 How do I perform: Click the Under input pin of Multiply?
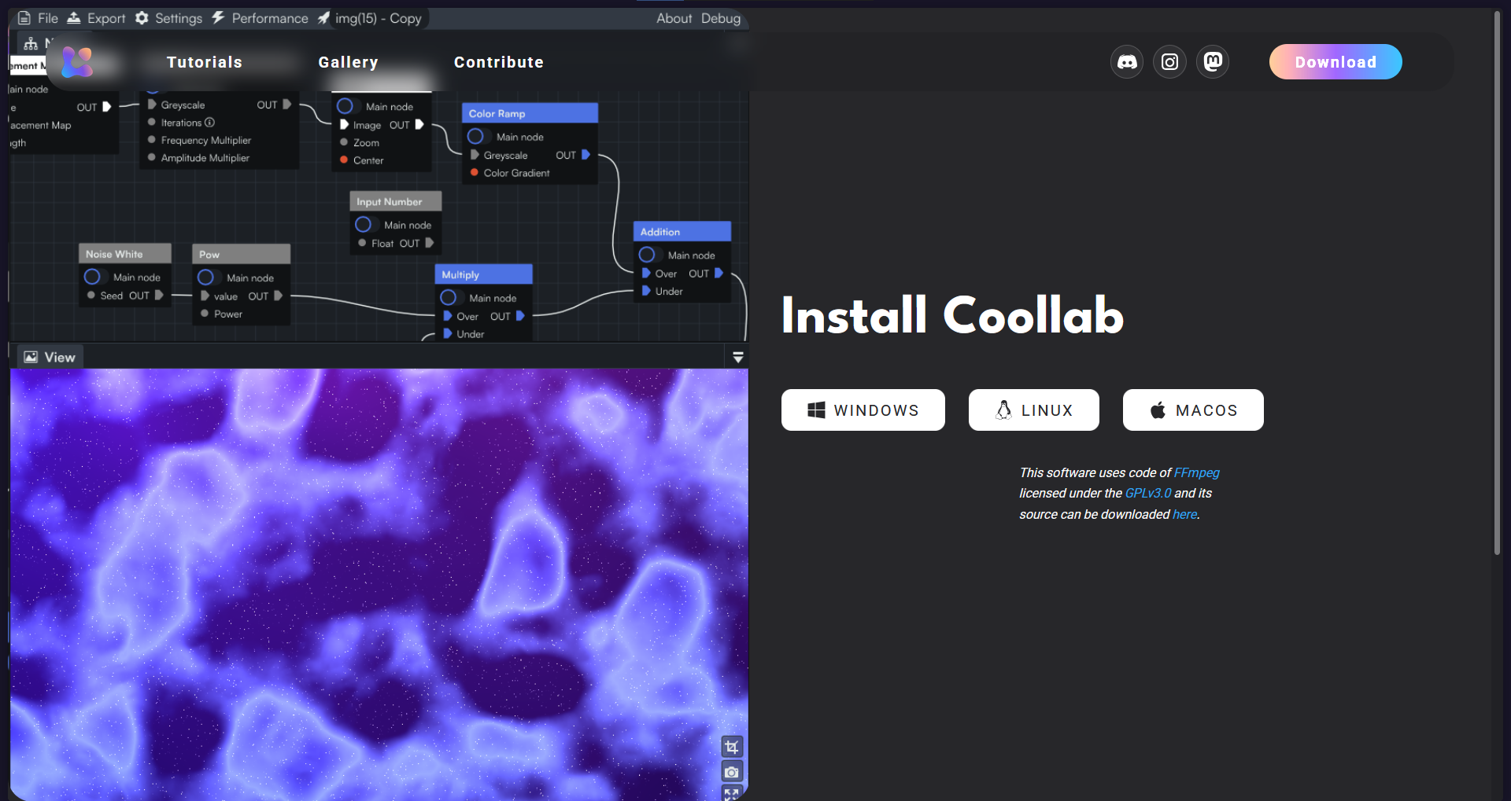coord(448,334)
